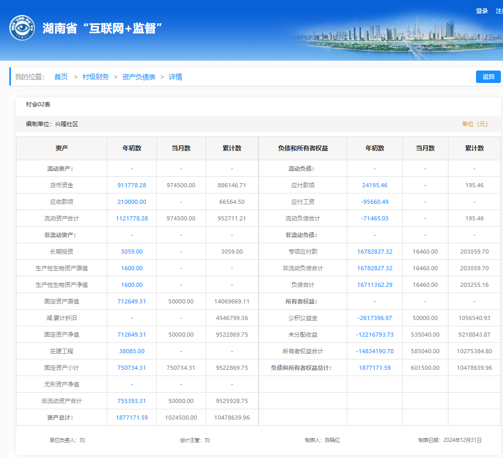Viewport: 503px width, 458px height.
Task: Click 详情 breadcrumb item
Action: (175, 77)
